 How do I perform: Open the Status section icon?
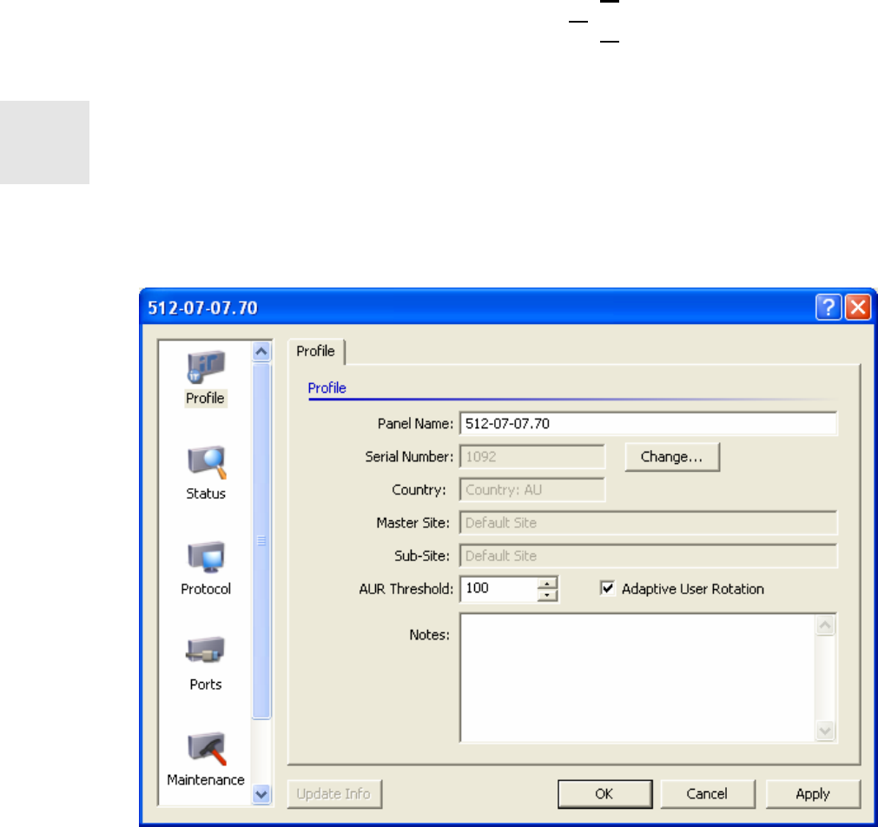tap(206, 463)
